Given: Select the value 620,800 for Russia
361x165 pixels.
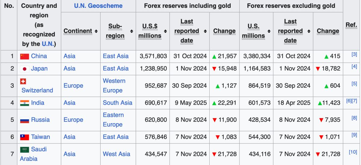Looking at the screenshot, I should pos(156,121).
